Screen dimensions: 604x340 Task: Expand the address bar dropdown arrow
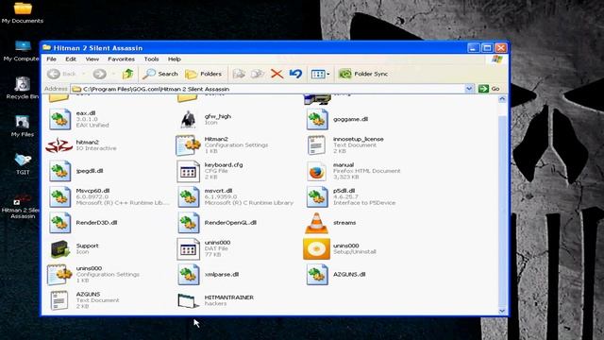point(469,89)
